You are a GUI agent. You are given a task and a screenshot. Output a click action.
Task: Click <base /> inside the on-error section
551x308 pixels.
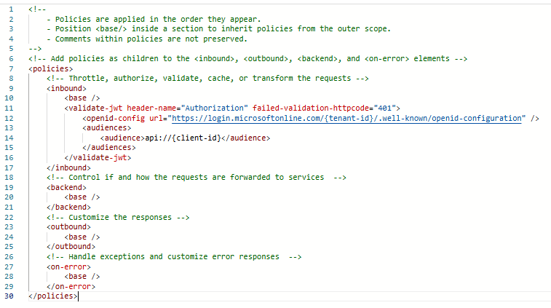pos(82,277)
